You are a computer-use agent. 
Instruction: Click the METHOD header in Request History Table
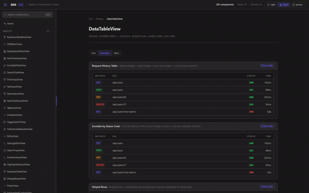point(100,76)
